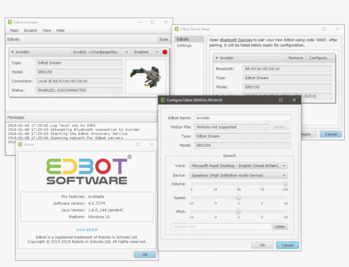Viewport: 349px width, 267px height.
Task: Click Remove for the Avoider Edbot
Action: 295,58
